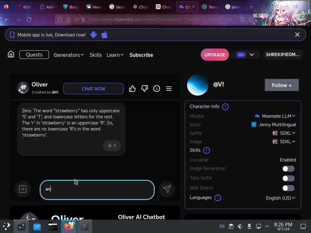Open the @V! creator avatar
Screen dimensions: 311x233
pos(197,85)
